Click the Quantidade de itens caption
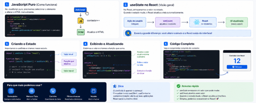This screenshot has height=103, width=256. click(53, 99)
